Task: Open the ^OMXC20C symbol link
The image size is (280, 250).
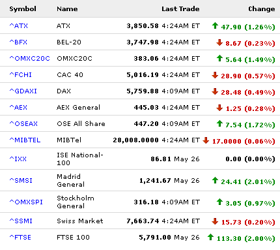Action: (x=30, y=58)
